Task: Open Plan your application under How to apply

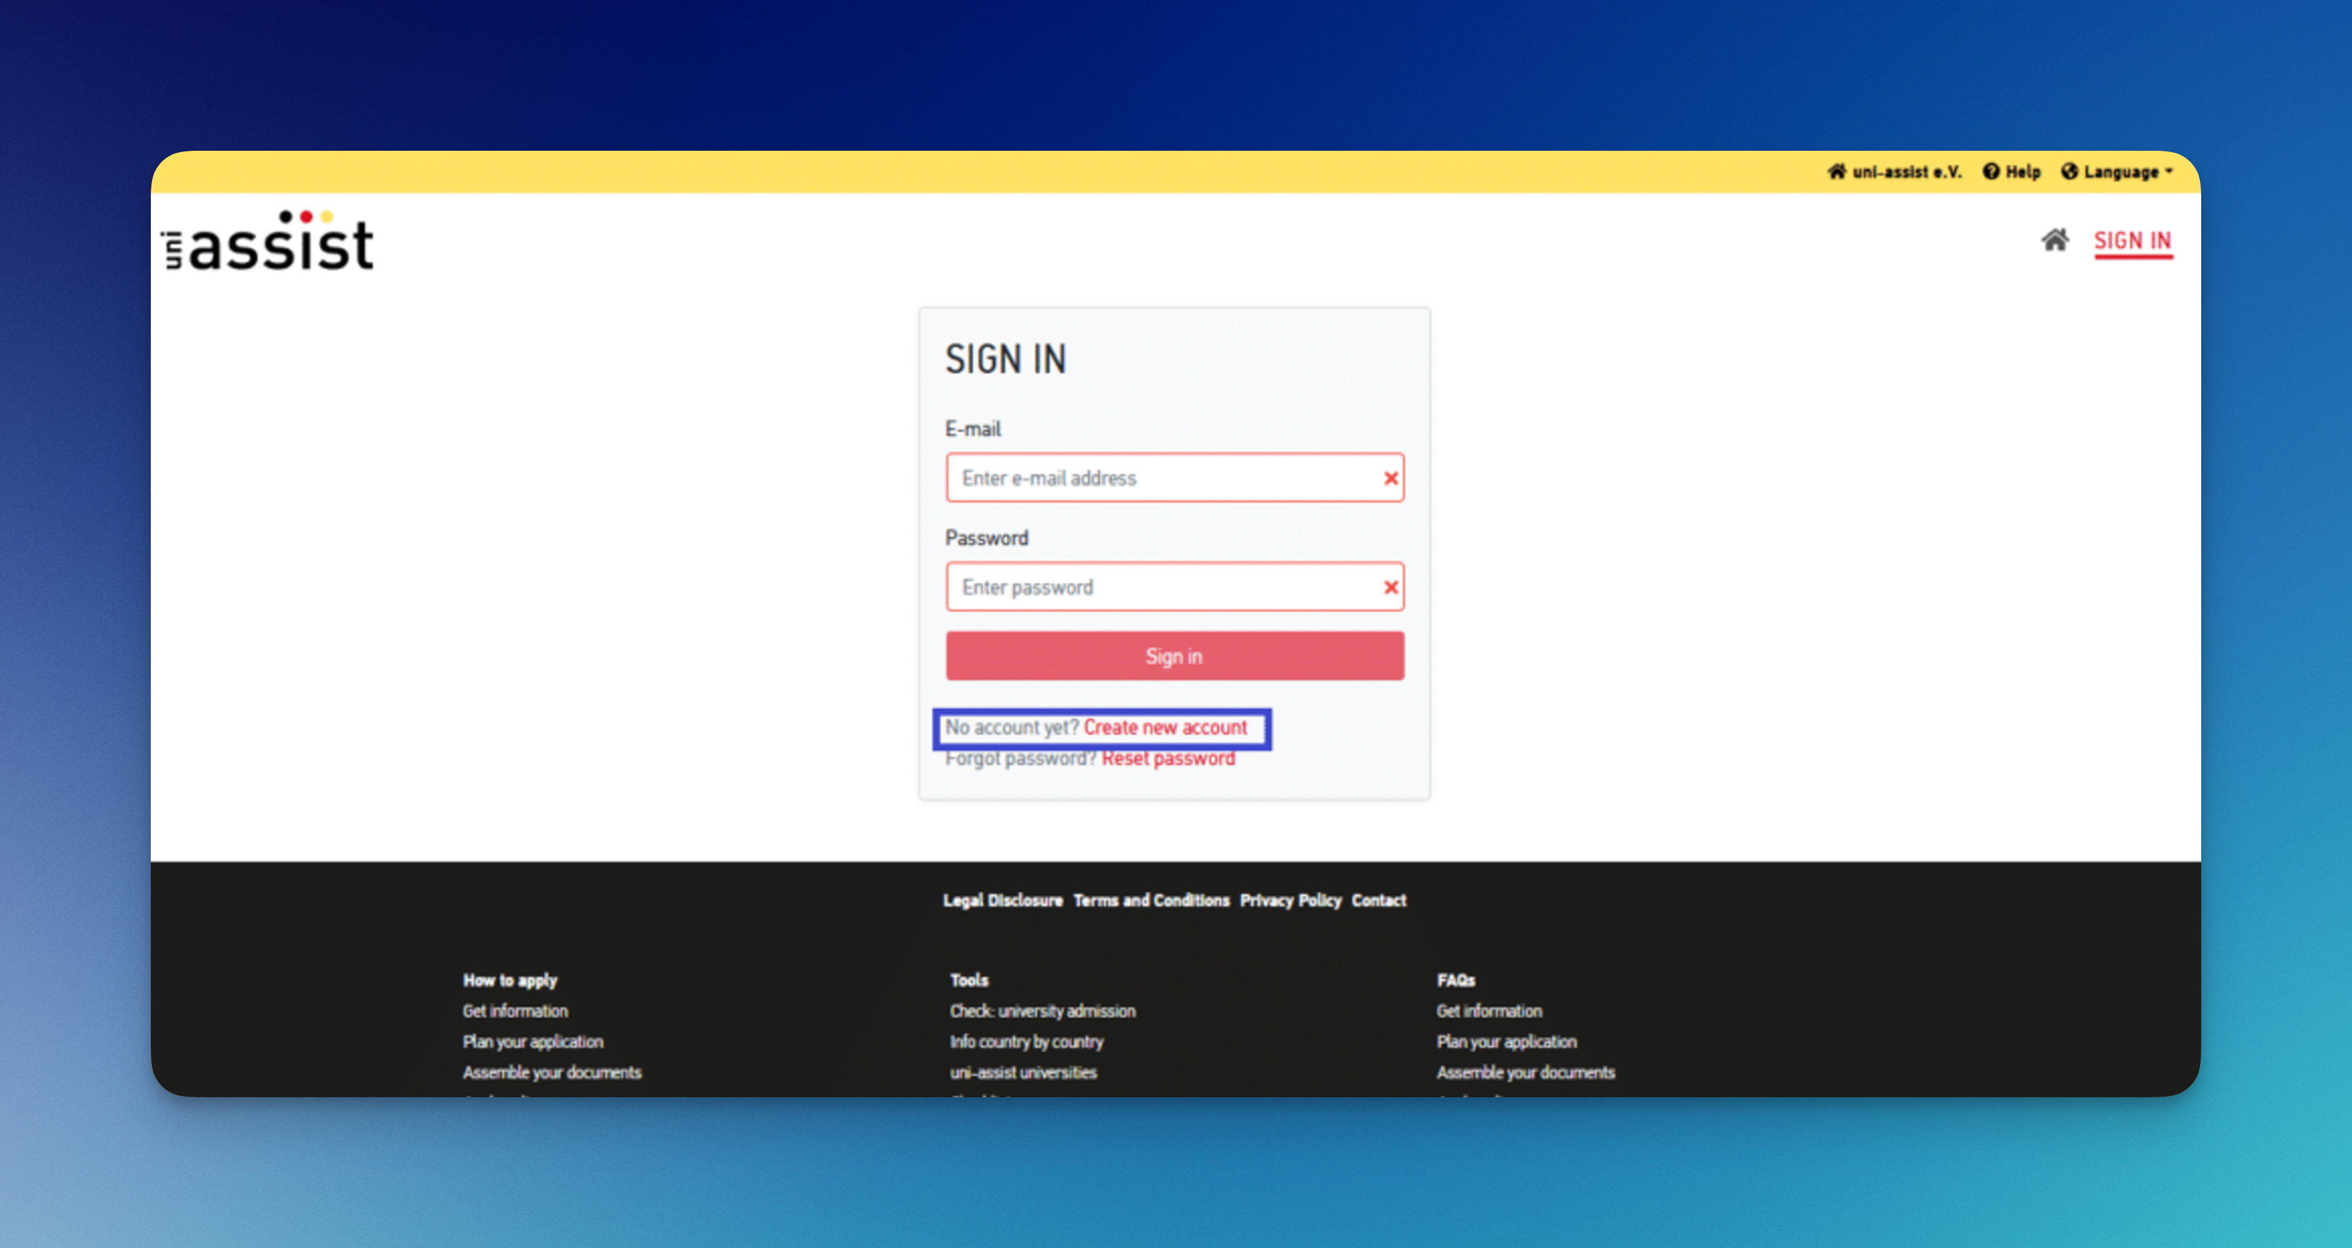Action: (x=532, y=1042)
